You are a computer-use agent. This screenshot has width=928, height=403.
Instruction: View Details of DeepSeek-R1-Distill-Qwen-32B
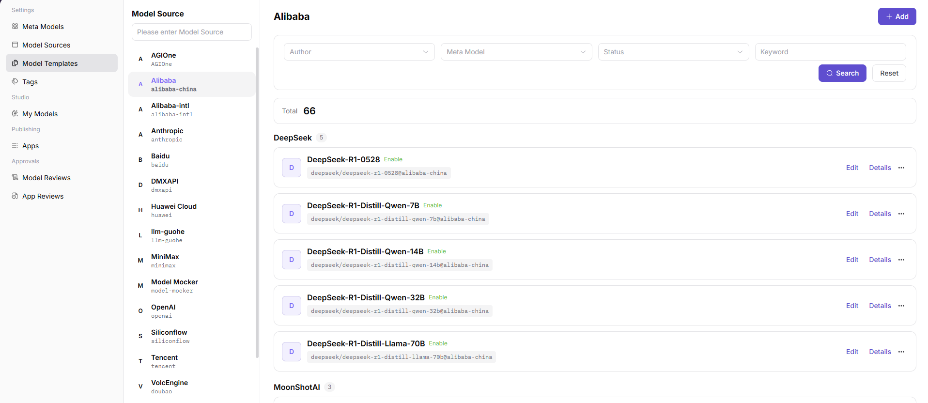880,306
